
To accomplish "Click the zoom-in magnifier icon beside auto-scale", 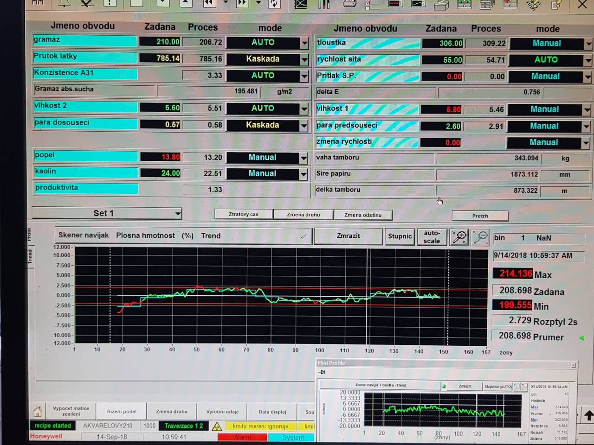I will pyautogui.click(x=459, y=237).
